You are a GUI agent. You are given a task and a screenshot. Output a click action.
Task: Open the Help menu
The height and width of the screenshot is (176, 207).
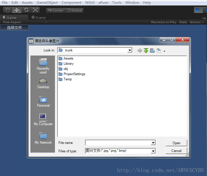147,3
